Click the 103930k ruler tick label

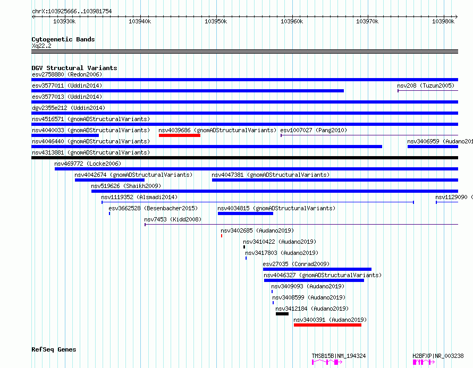point(64,21)
